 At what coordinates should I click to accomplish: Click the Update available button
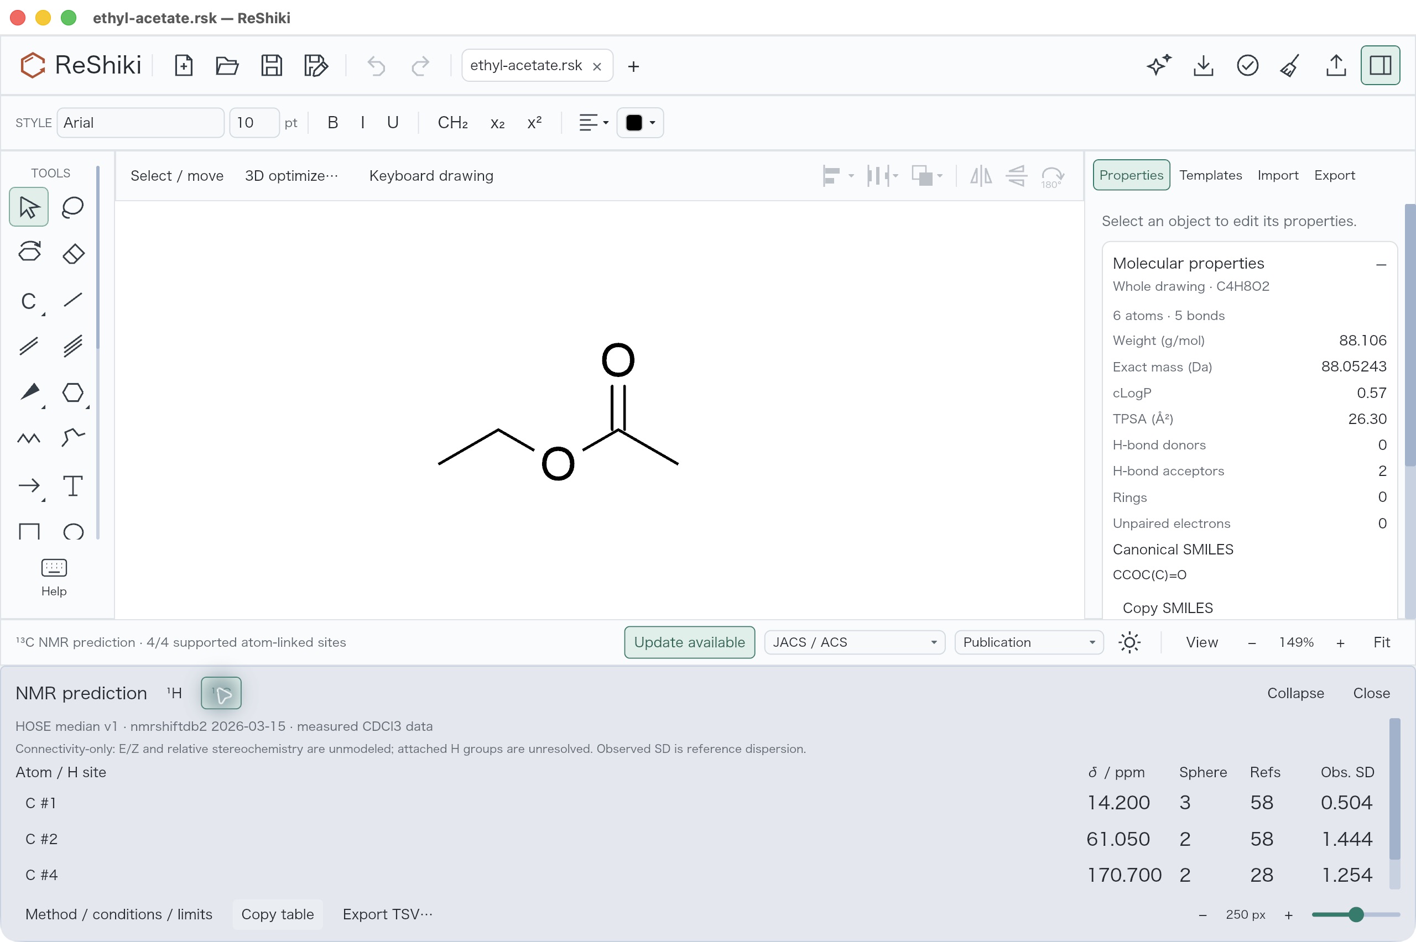[x=689, y=642]
